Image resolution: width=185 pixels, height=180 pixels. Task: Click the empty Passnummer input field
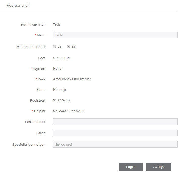[x=115, y=122]
